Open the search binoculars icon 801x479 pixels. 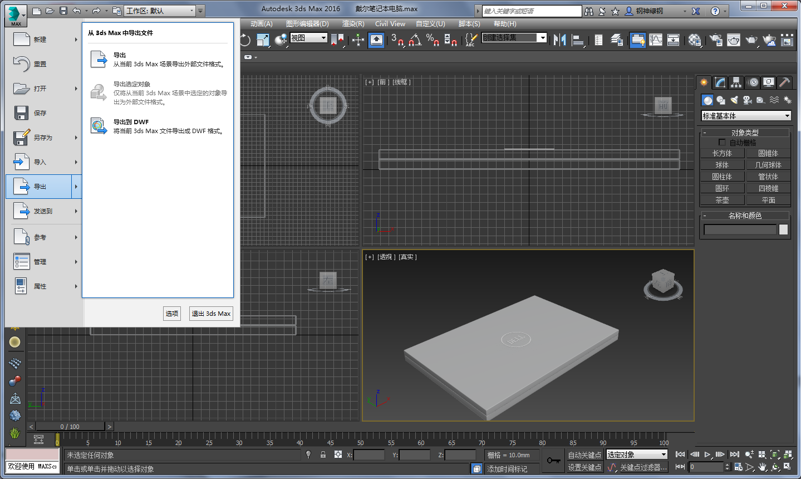coord(589,11)
